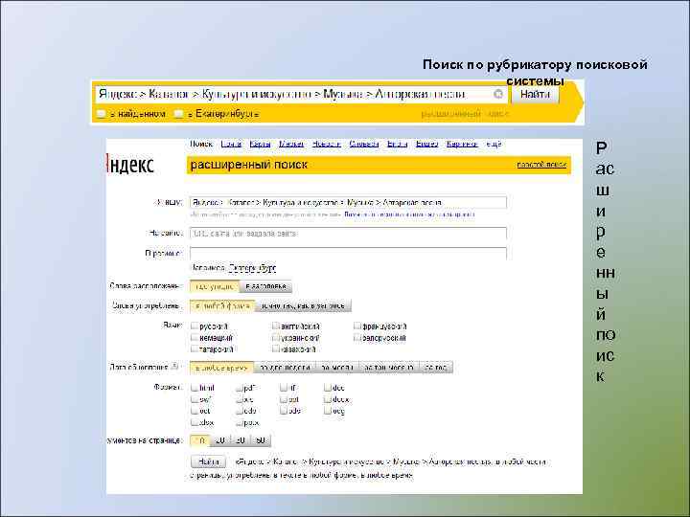Check the xls format box
Screen dimensions: 690x517
pos(239,398)
